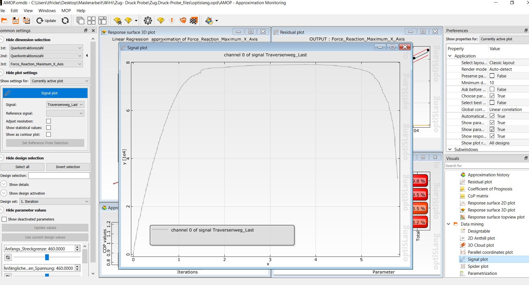This screenshot has width=529, height=285.
Task: Open the File menu
Action: [3, 11]
